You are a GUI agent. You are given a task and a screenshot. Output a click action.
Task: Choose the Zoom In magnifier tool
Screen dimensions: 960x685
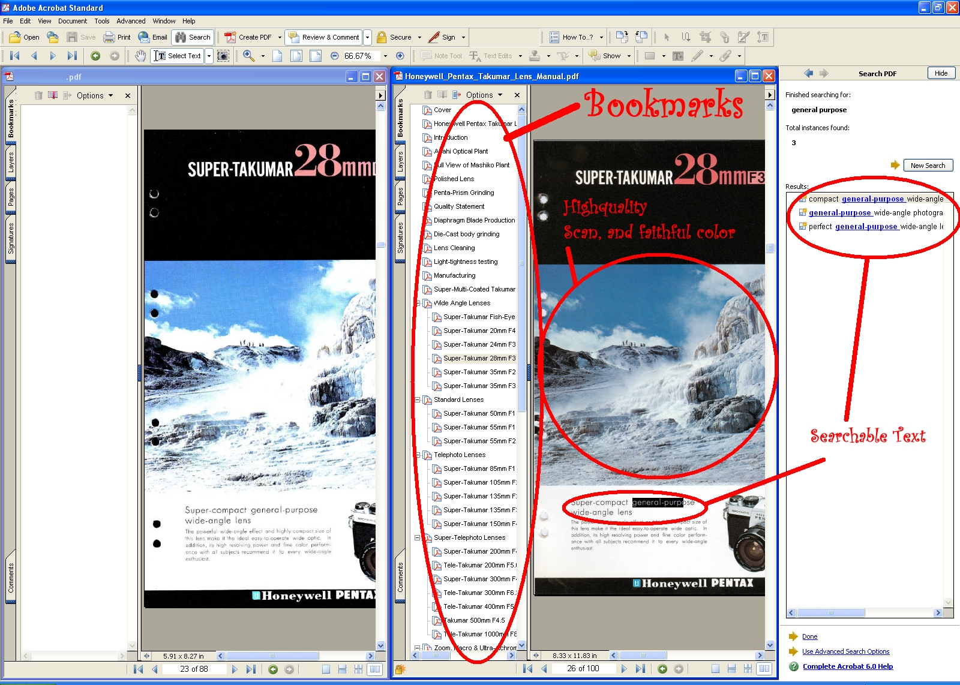click(x=249, y=56)
